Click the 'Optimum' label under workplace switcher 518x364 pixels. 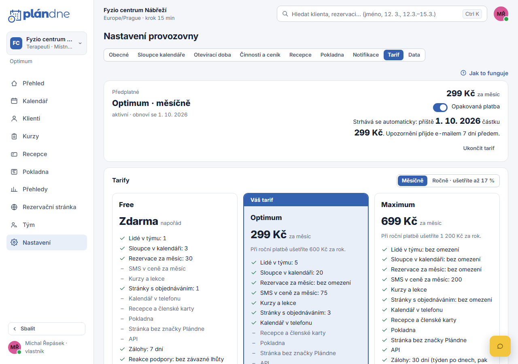(21, 61)
